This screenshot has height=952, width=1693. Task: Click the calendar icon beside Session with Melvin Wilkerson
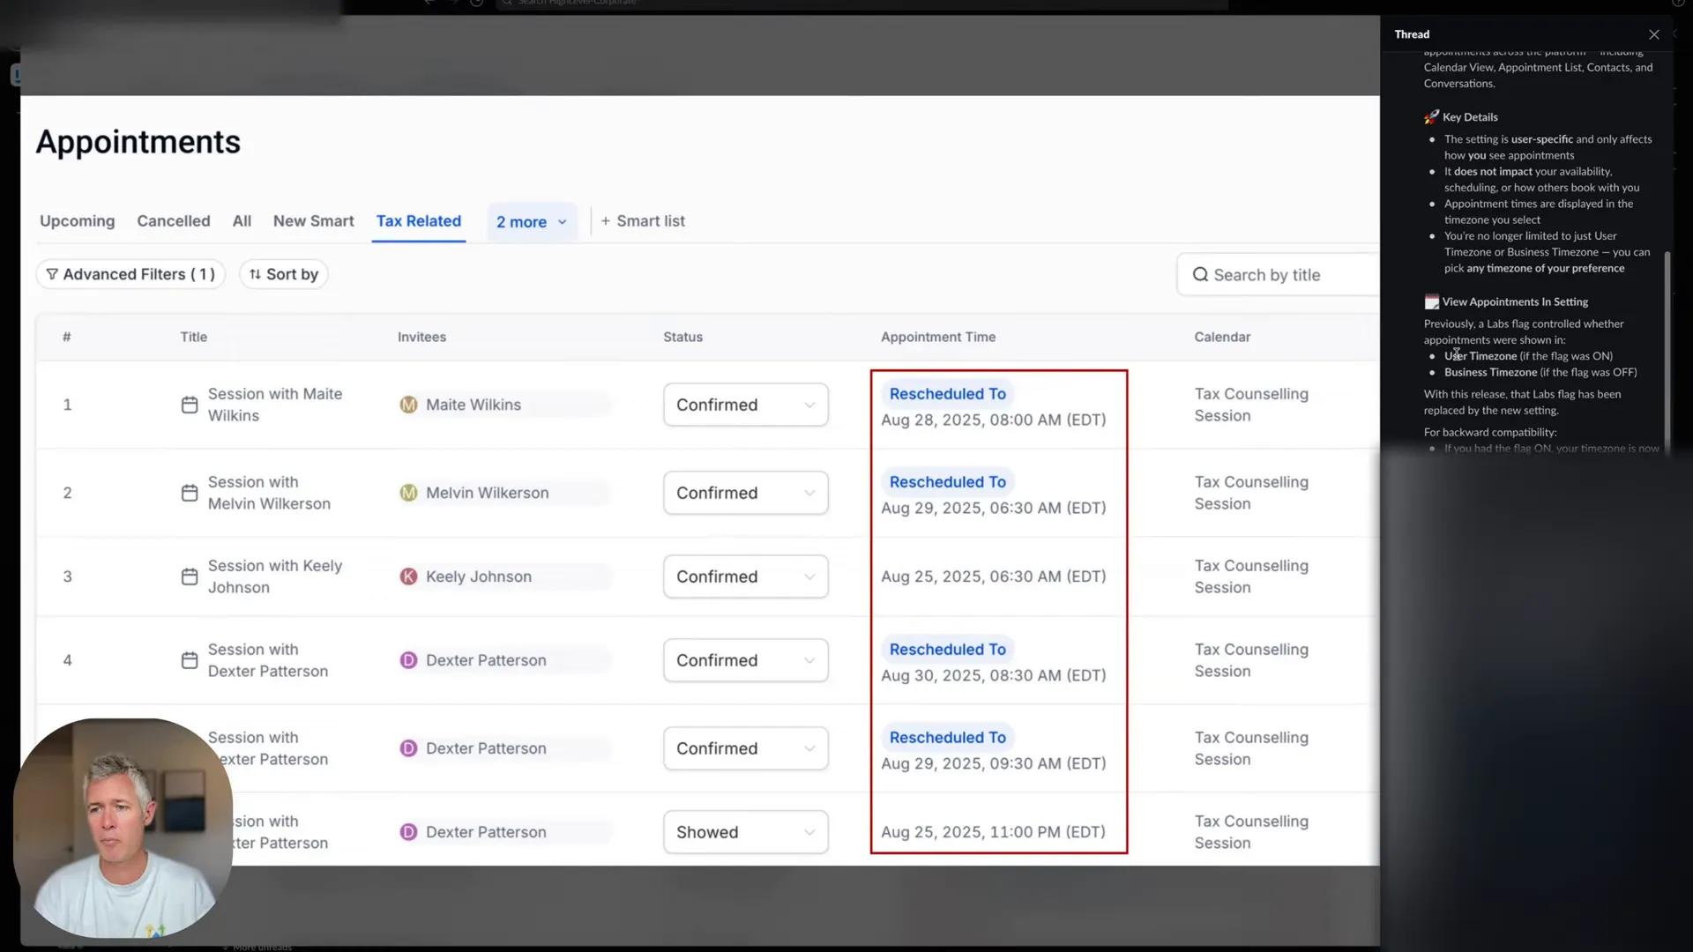tap(189, 493)
